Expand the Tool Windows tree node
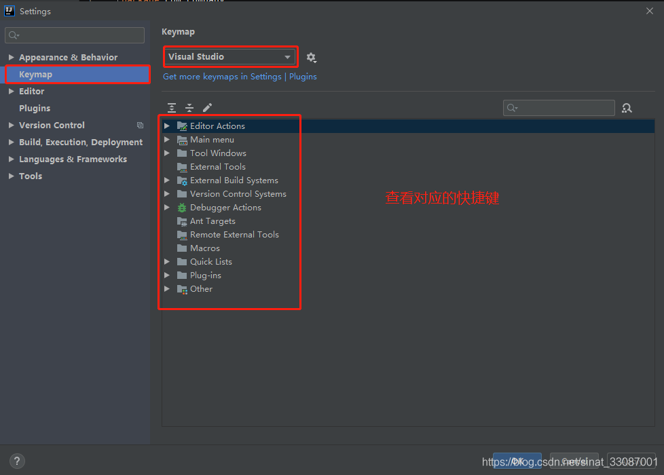The width and height of the screenshot is (664, 475). point(167,153)
